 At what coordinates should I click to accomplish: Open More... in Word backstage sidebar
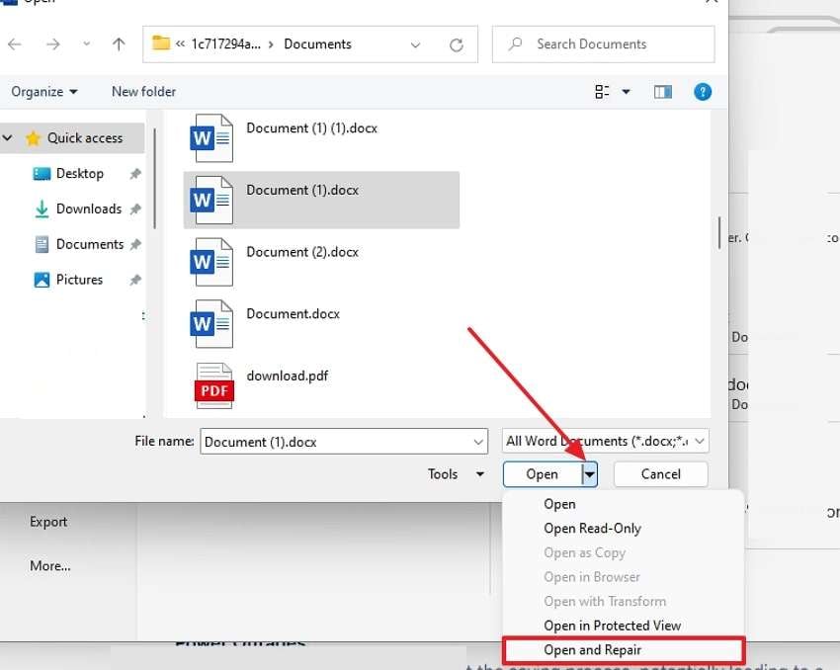click(x=49, y=565)
